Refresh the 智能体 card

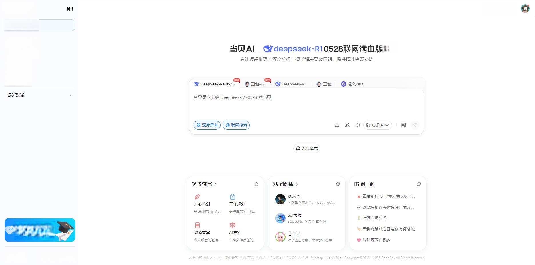click(338, 184)
